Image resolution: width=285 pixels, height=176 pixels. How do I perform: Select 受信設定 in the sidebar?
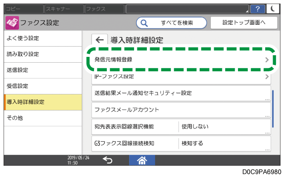point(43,86)
